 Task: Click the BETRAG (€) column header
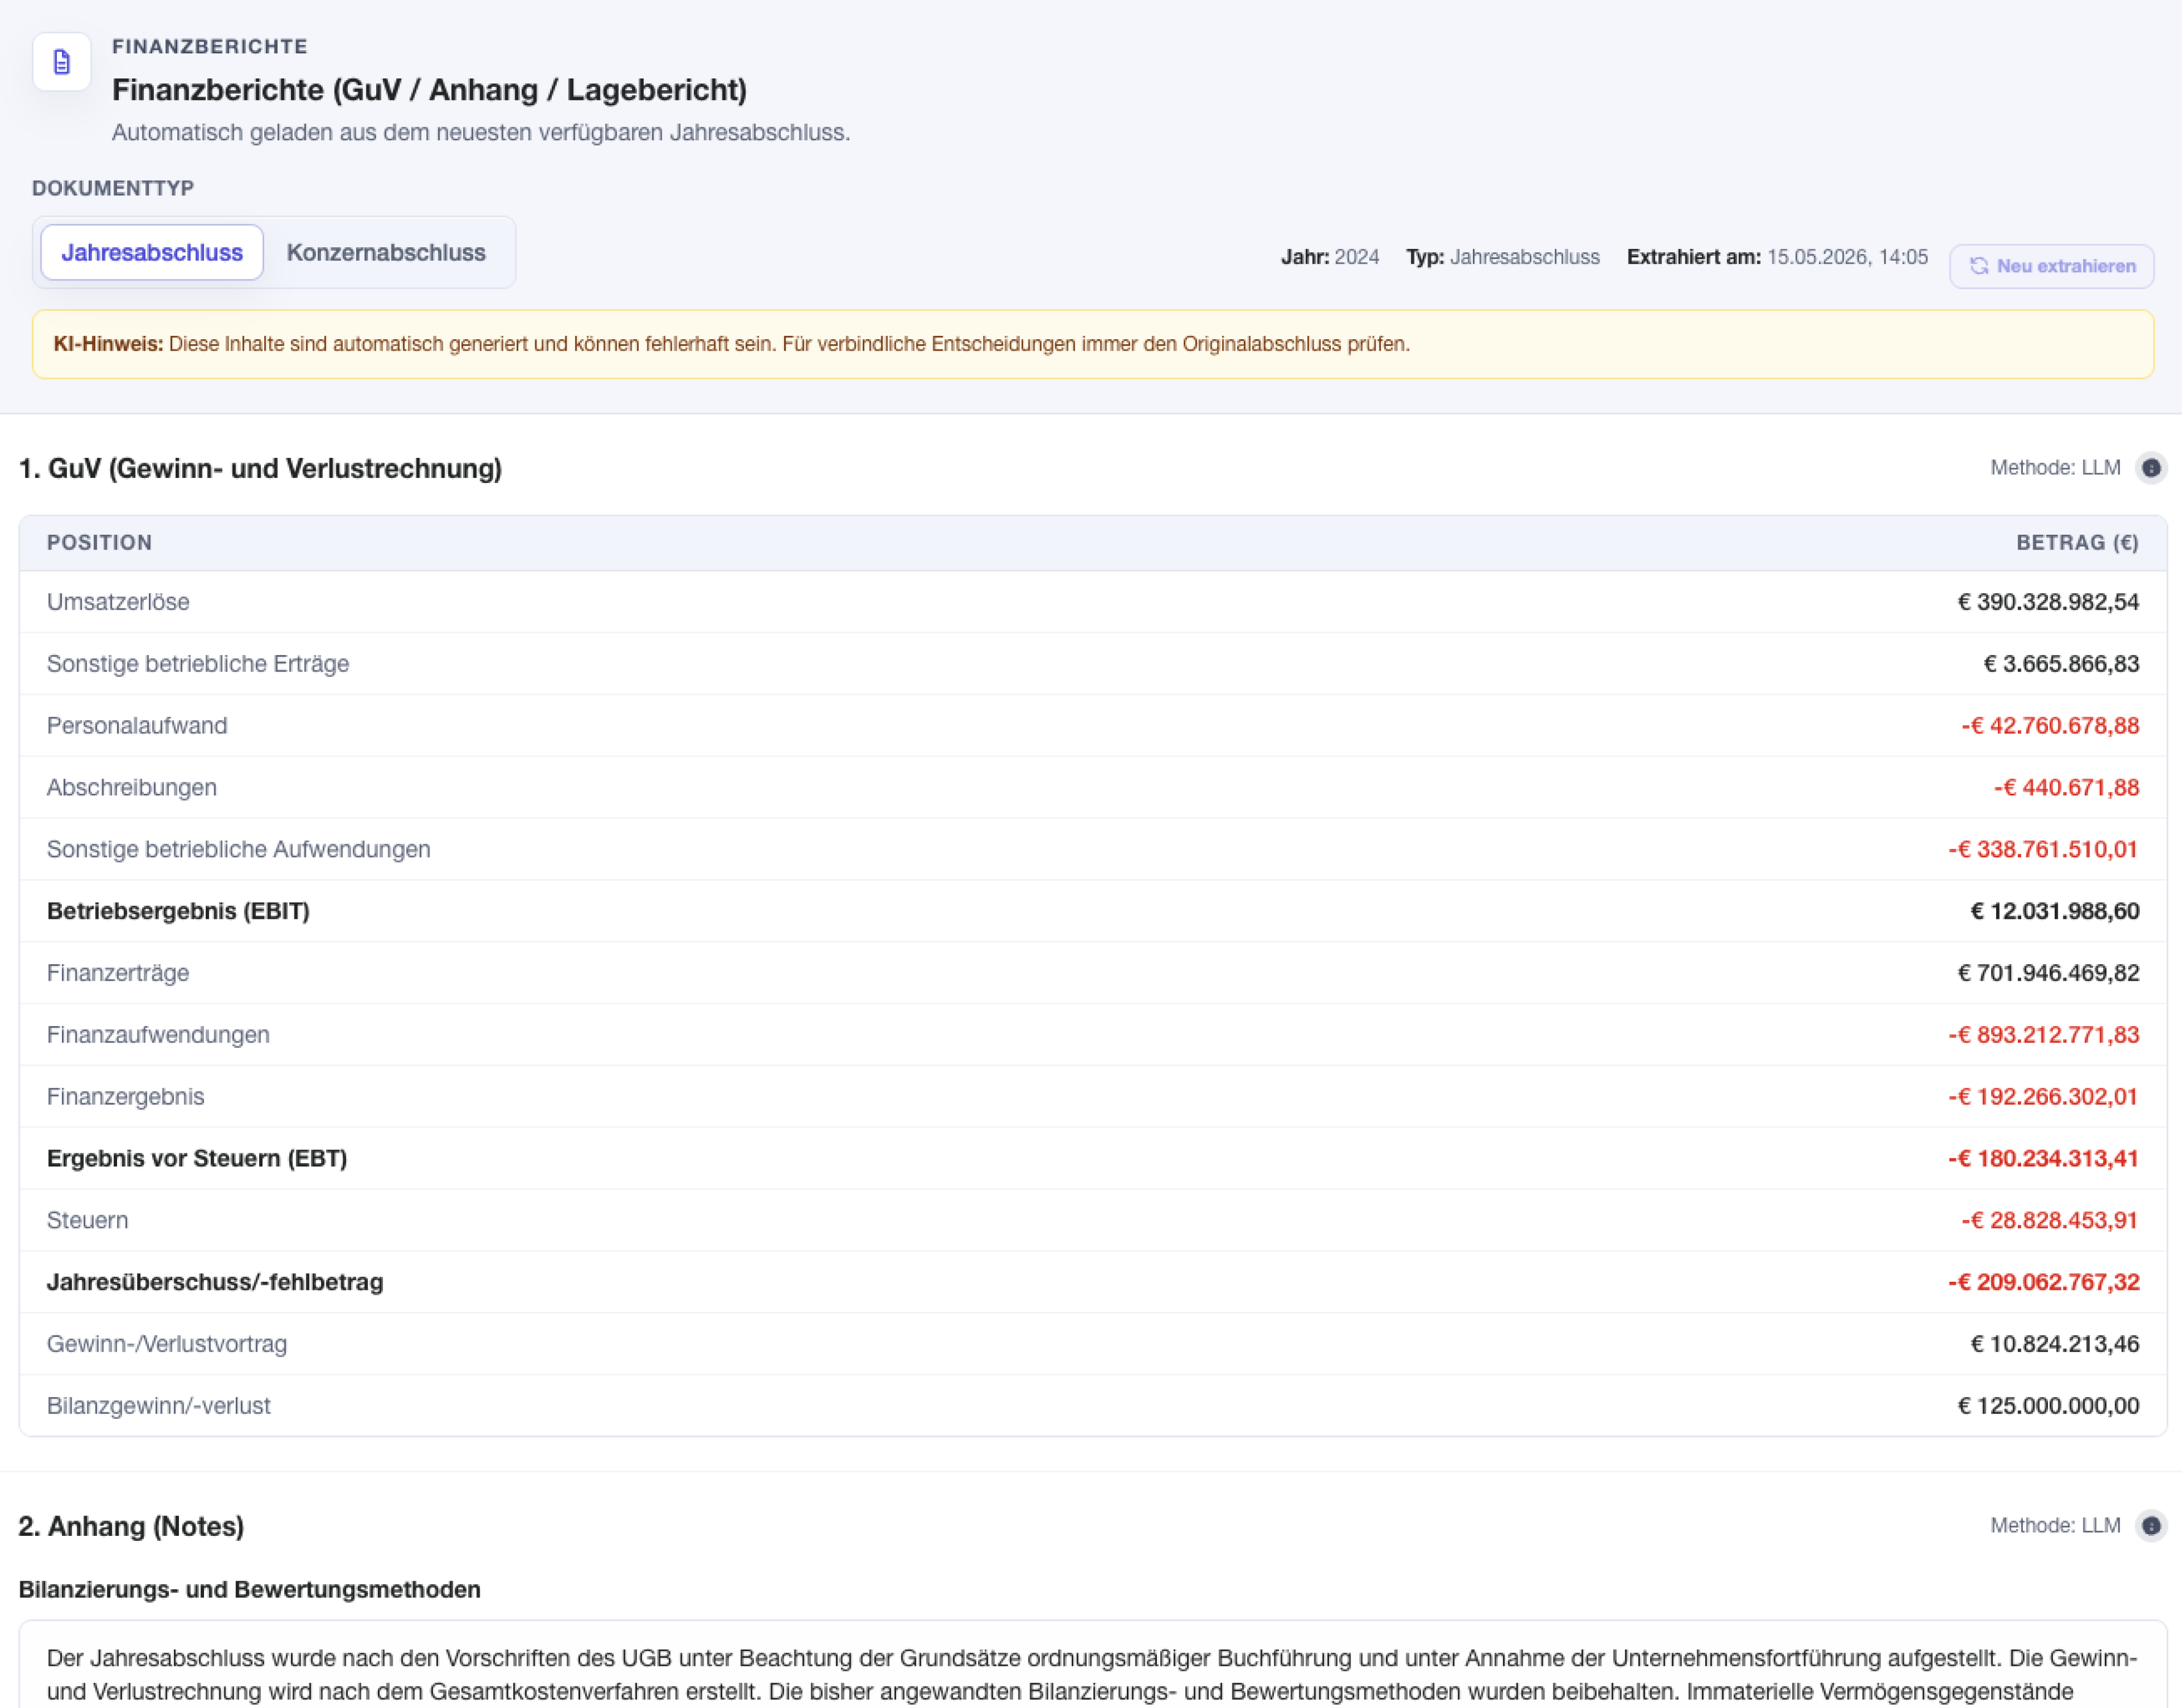(2077, 543)
